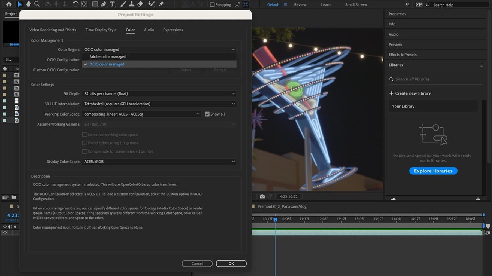Select the Pan Behind anchor point tool
The image size is (492, 276).
(84, 4)
